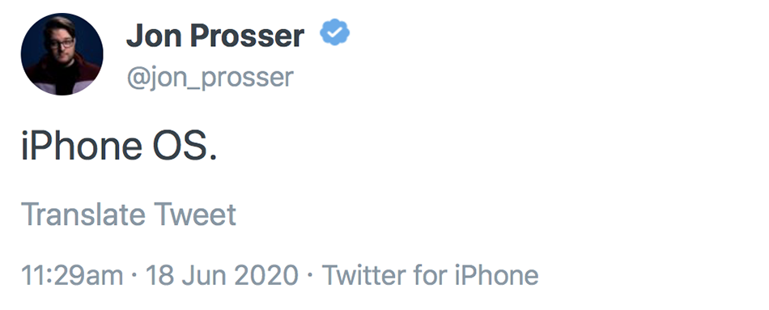
Task: Click the checkmark inside the verified badge
Action: [334, 32]
